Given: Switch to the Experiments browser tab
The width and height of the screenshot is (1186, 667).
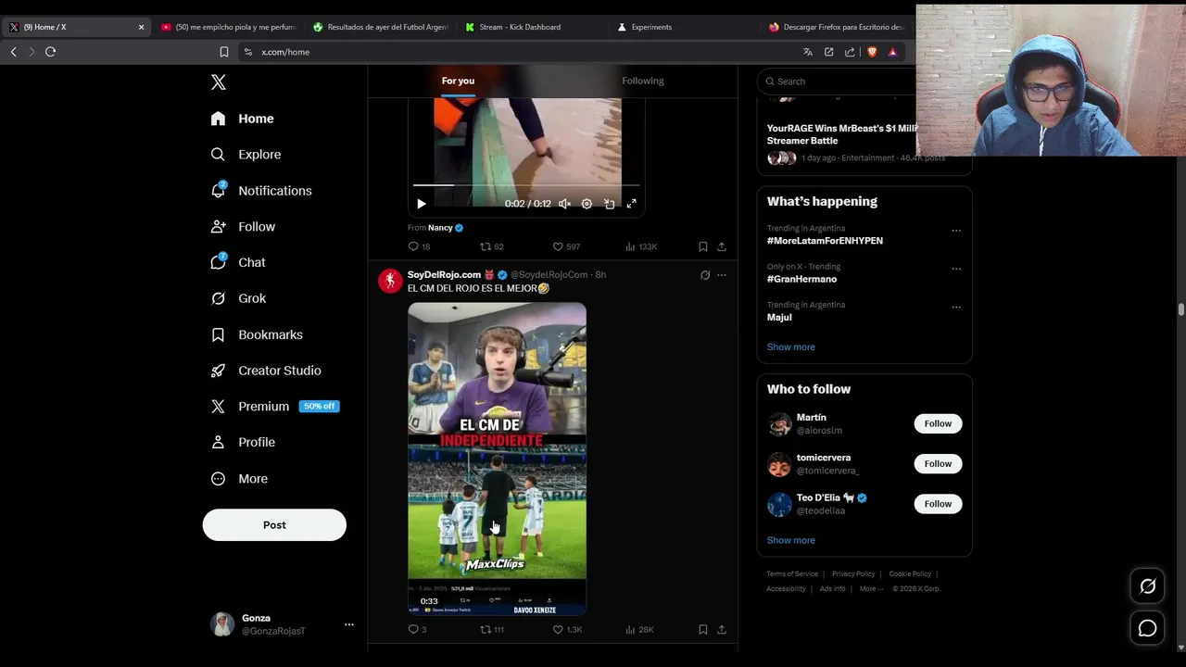Looking at the screenshot, I should (682, 27).
